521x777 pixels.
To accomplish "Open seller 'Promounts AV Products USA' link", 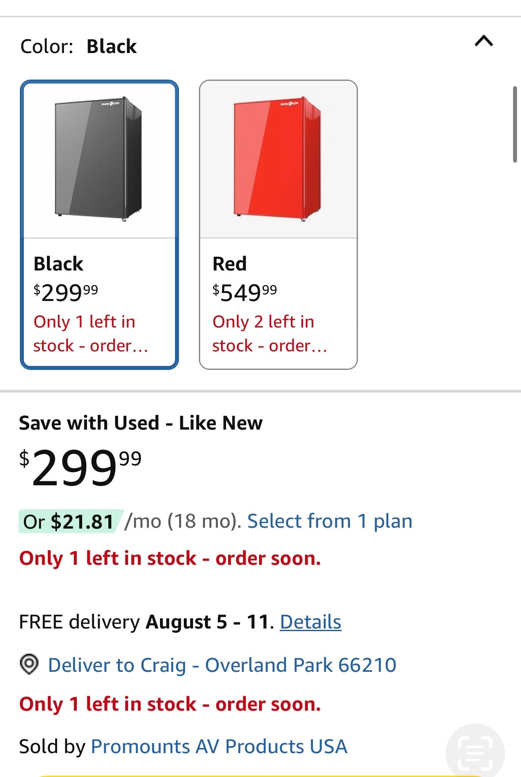I will [x=219, y=747].
